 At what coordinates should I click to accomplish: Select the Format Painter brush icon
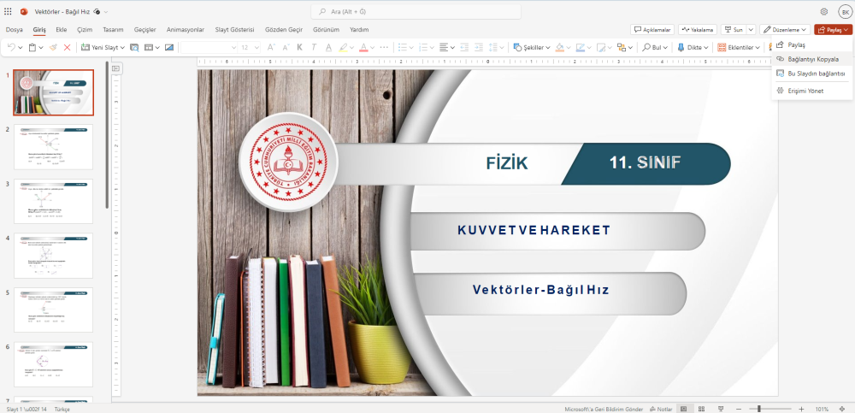(53, 48)
